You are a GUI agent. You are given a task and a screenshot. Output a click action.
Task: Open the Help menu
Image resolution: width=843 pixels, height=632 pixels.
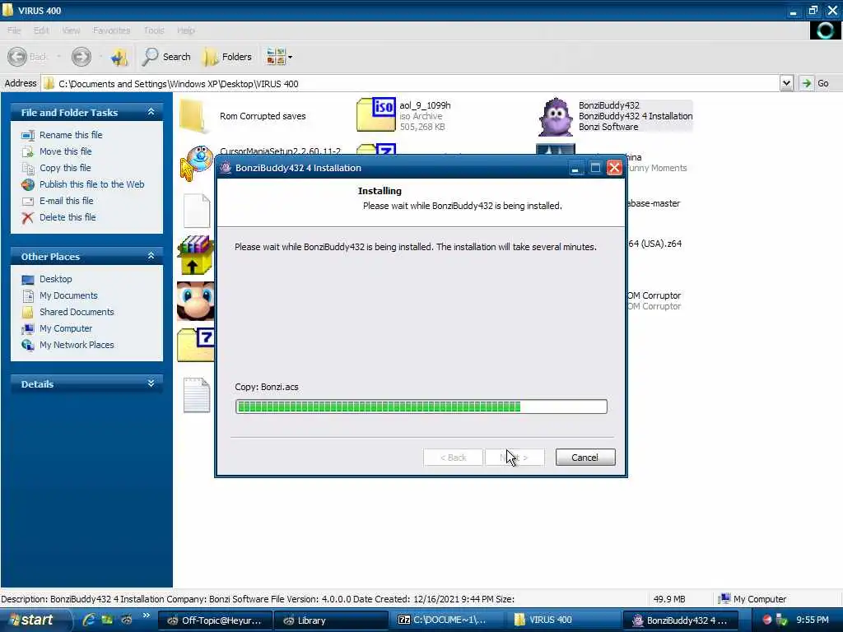click(186, 30)
